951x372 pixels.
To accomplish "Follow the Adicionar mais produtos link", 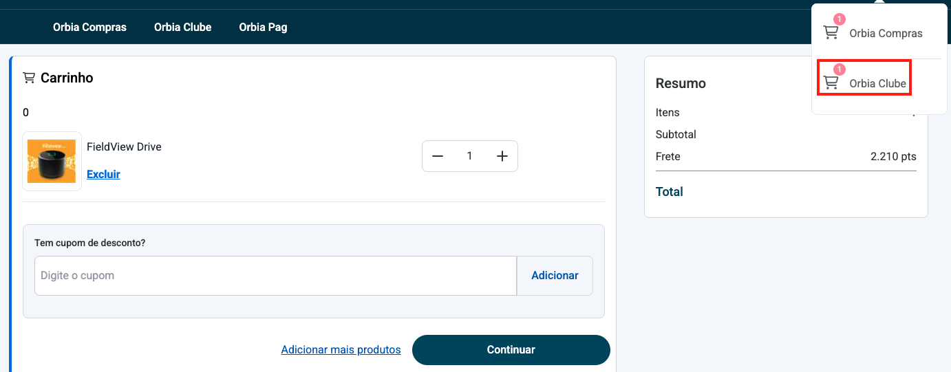I will tap(341, 350).
